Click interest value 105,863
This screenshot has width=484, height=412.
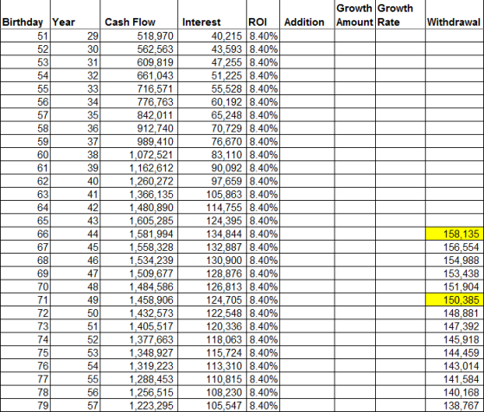tap(224, 195)
